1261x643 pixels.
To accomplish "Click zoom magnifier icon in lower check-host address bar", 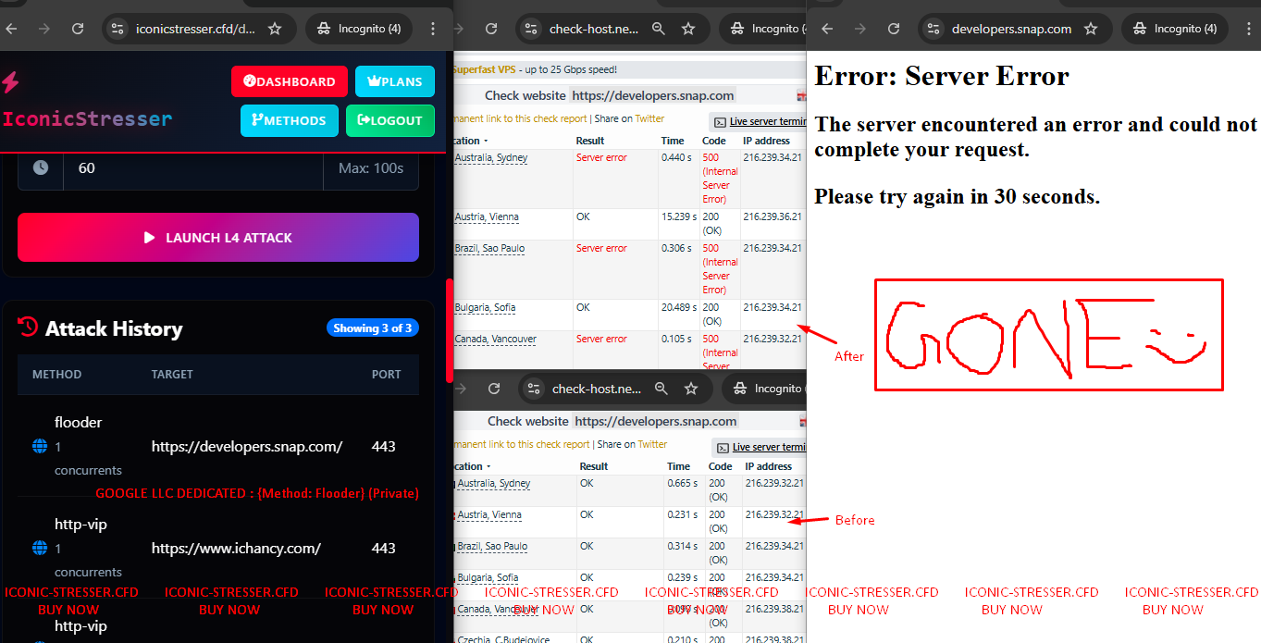I will coord(661,389).
